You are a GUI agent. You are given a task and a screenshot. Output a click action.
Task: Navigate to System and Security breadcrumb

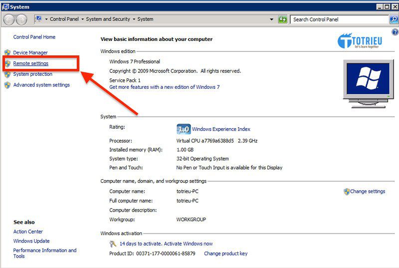tap(108, 19)
